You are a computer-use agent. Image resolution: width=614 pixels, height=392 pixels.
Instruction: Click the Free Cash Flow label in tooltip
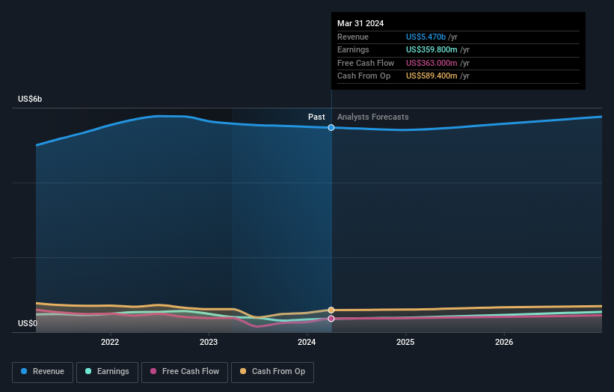[366, 63]
